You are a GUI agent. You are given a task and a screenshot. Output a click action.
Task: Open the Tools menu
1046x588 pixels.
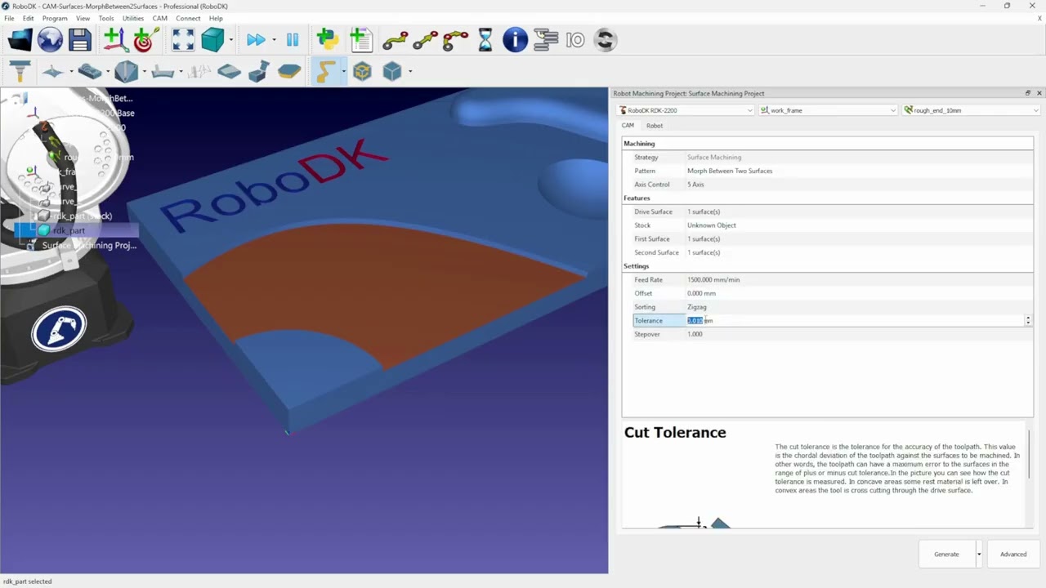106,18
